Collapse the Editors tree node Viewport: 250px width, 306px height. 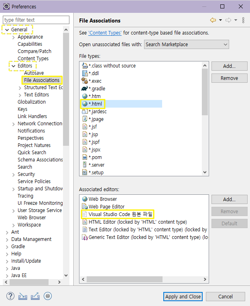coord(14,66)
